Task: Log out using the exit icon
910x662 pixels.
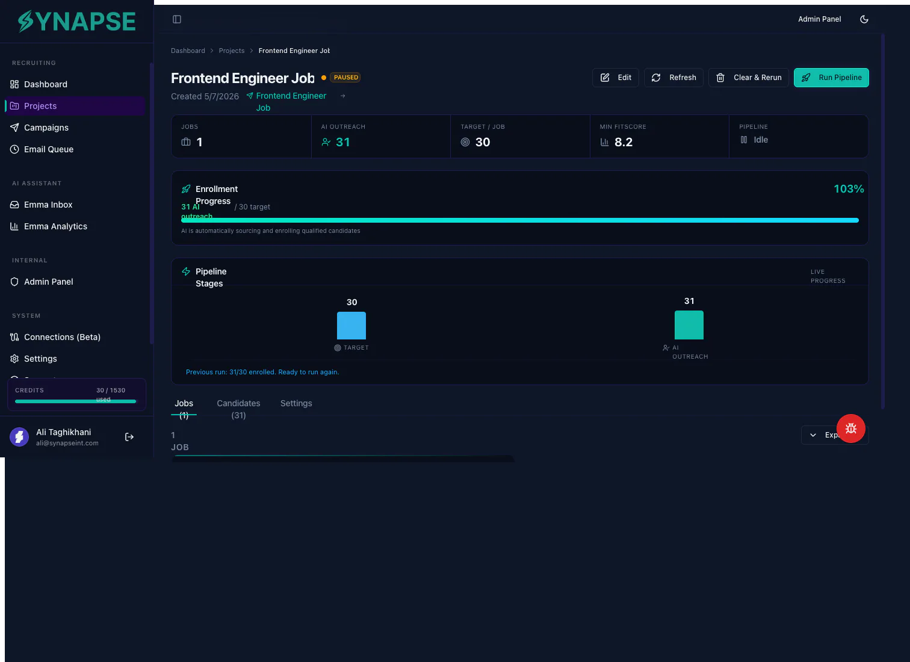Action: (x=129, y=437)
